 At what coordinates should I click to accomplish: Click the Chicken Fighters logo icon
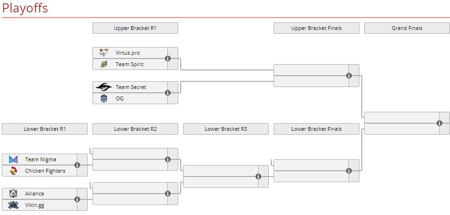(x=13, y=171)
